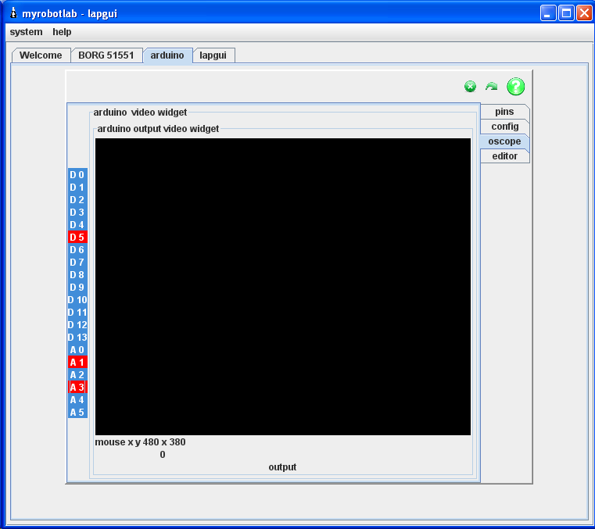
Task: Open the system menu
Action: click(26, 32)
